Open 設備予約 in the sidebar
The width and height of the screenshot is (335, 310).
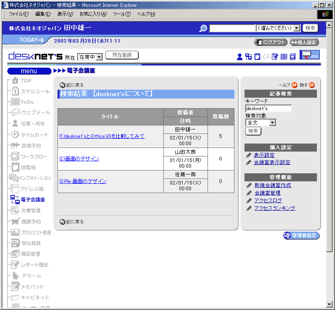[x=26, y=146]
